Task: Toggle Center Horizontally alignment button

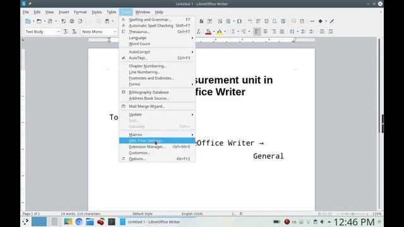Action: coord(265,32)
